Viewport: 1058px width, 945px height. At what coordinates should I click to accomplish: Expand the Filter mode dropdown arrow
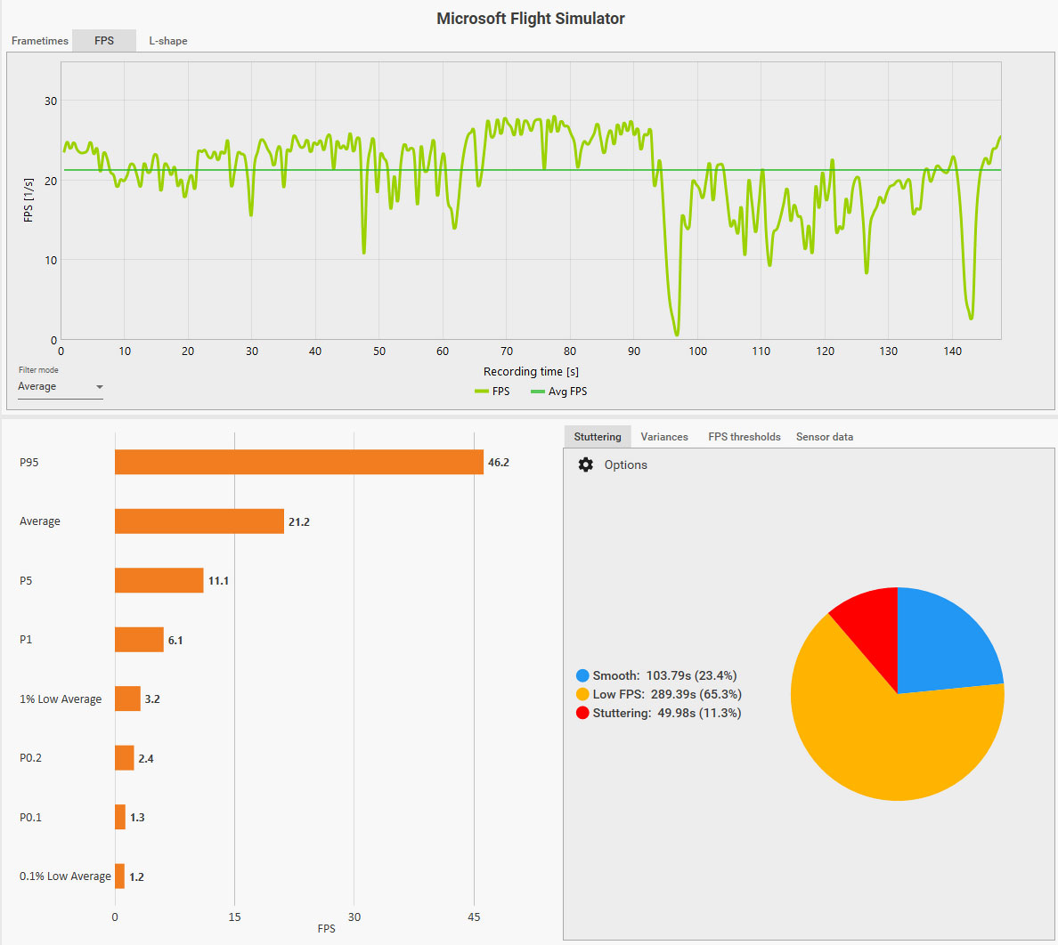[x=99, y=387]
